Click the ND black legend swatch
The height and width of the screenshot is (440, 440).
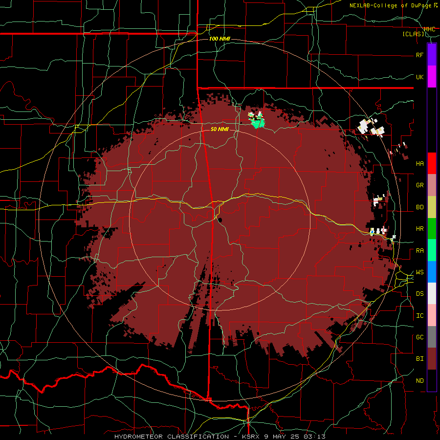[x=432, y=380]
